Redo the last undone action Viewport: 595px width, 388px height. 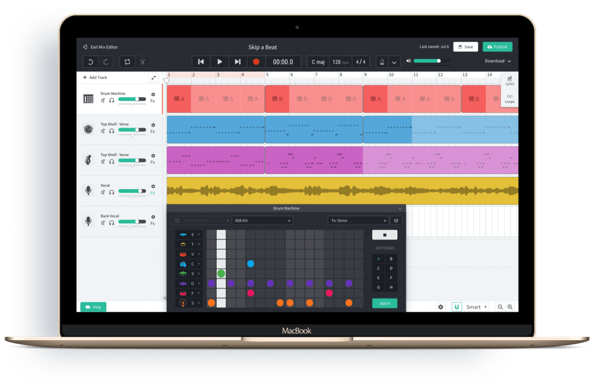106,62
